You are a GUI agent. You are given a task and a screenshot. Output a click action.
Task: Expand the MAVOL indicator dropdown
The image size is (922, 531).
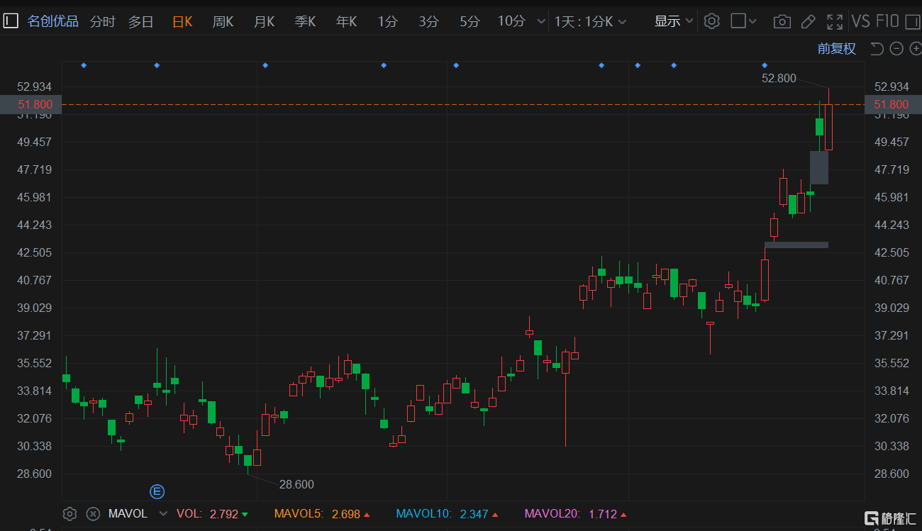[163, 514]
